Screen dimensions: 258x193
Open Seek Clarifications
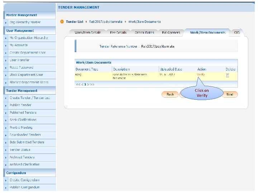point(23,120)
